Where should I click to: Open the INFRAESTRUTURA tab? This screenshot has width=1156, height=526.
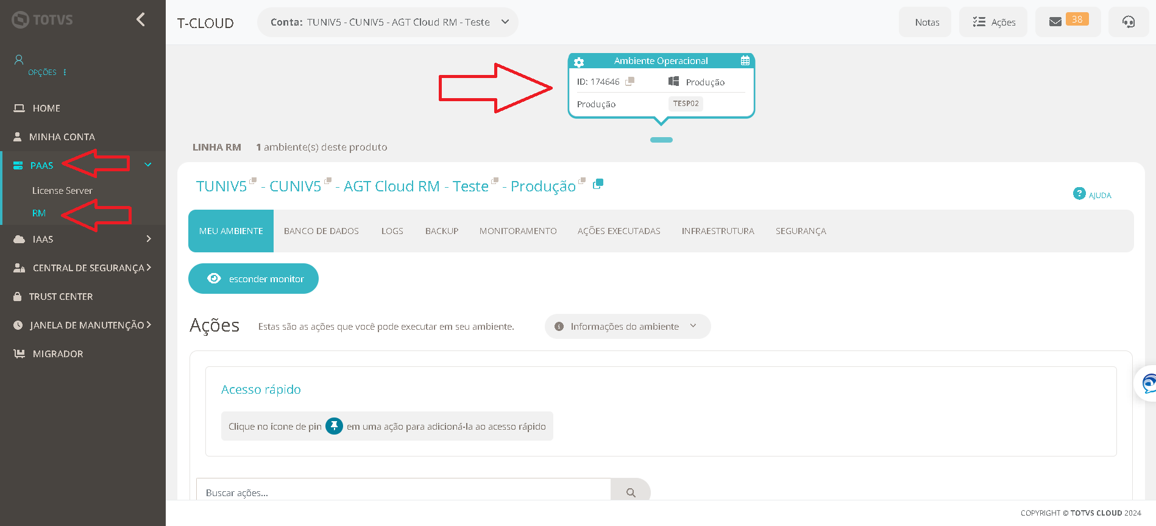(x=718, y=231)
